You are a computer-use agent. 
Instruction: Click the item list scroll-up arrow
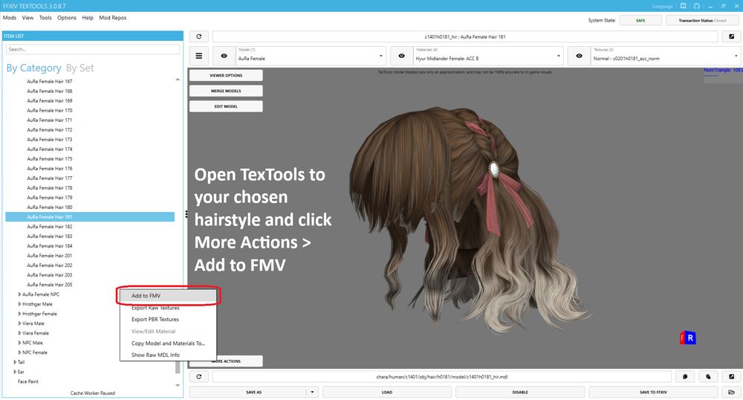click(178, 80)
